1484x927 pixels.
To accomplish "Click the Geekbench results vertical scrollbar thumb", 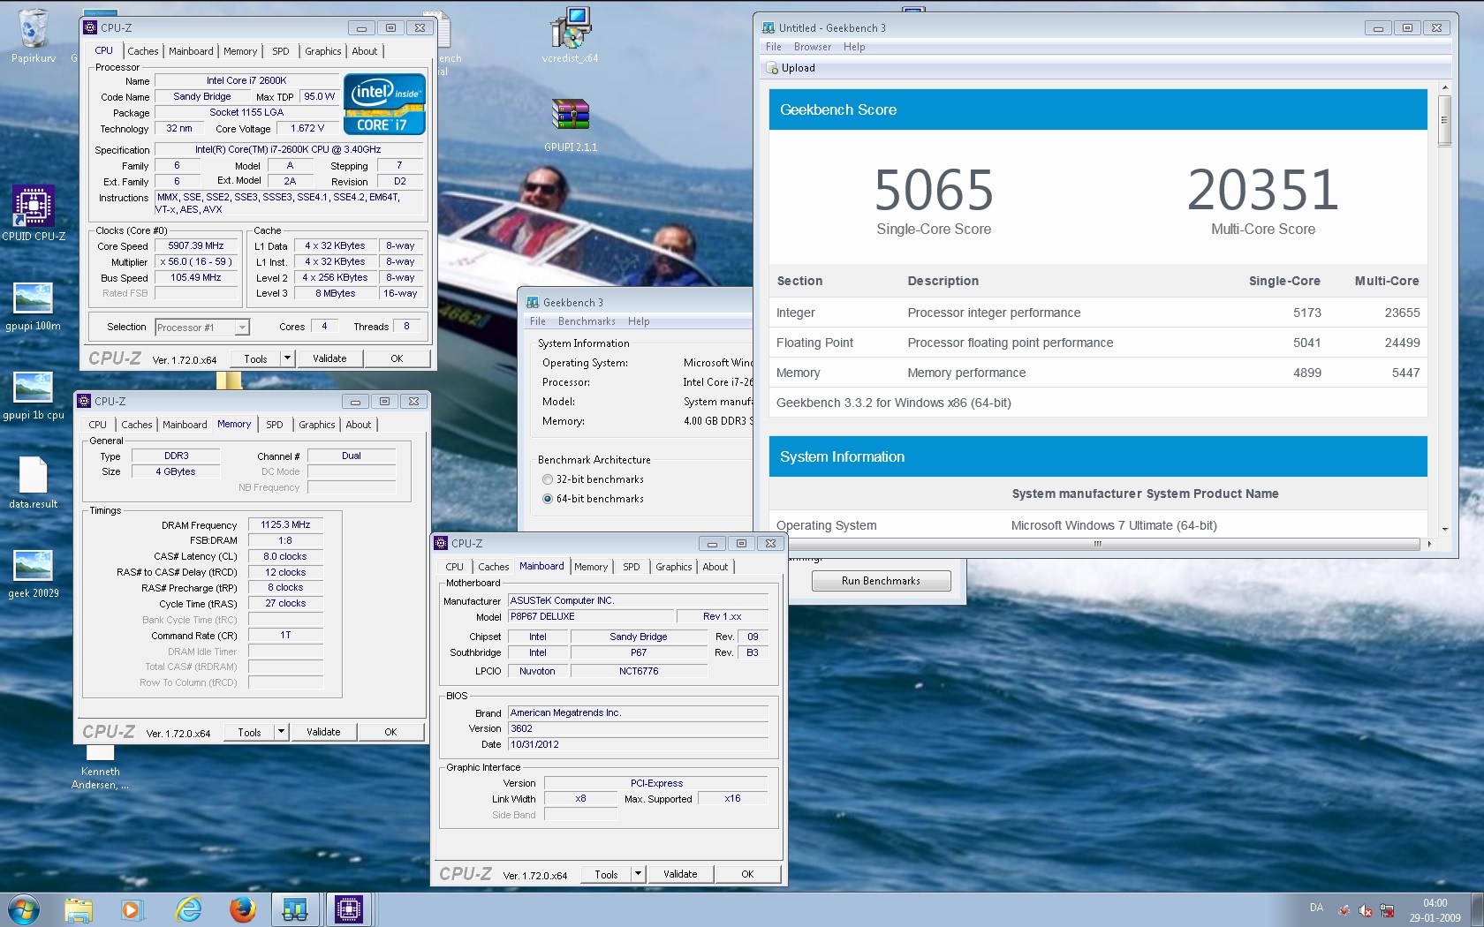I will click(1445, 120).
